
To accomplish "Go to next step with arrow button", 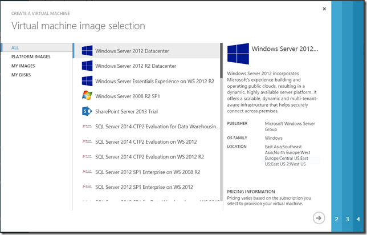I will click(x=319, y=218).
